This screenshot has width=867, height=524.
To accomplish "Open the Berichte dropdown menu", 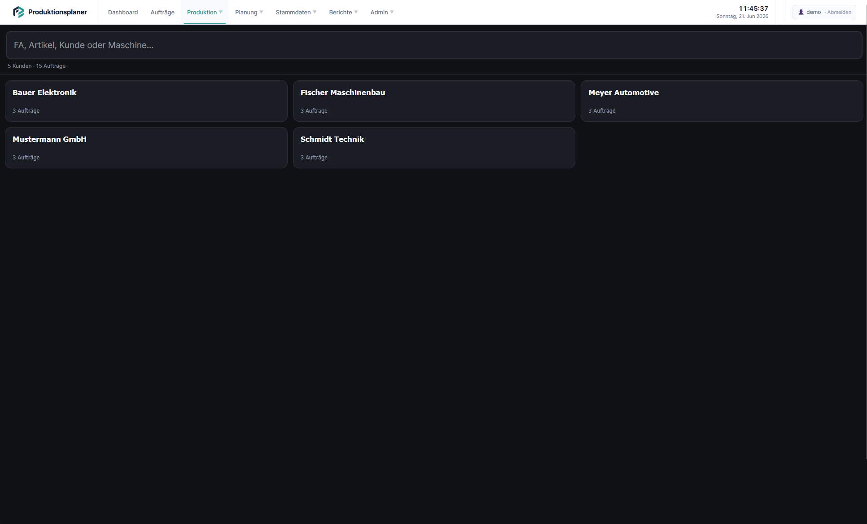I will (343, 12).
